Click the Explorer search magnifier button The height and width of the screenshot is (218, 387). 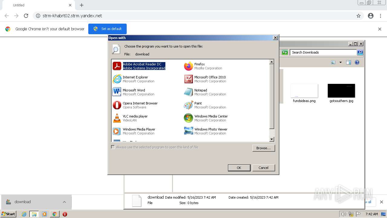point(360,52)
